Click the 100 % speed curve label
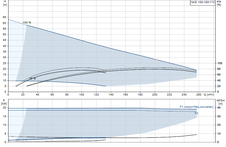226x147 pixels. click(x=27, y=23)
